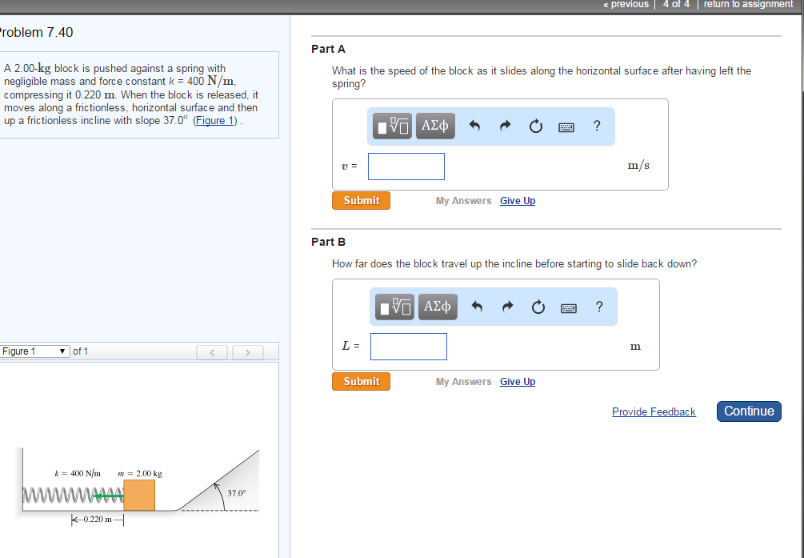
Task: Click Give Up link for Part B
Action: click(x=518, y=382)
